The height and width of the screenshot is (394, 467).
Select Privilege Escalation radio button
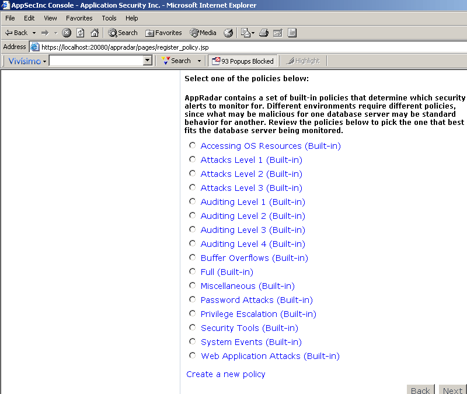pyautogui.click(x=193, y=313)
